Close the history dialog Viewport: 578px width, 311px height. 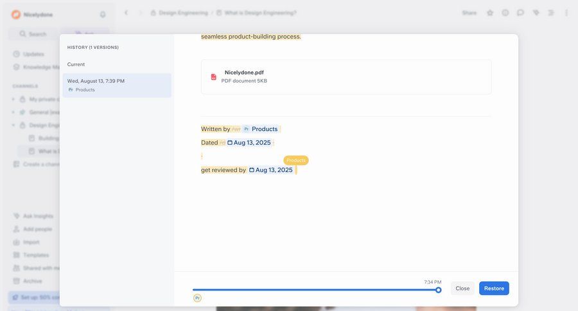pyautogui.click(x=462, y=289)
